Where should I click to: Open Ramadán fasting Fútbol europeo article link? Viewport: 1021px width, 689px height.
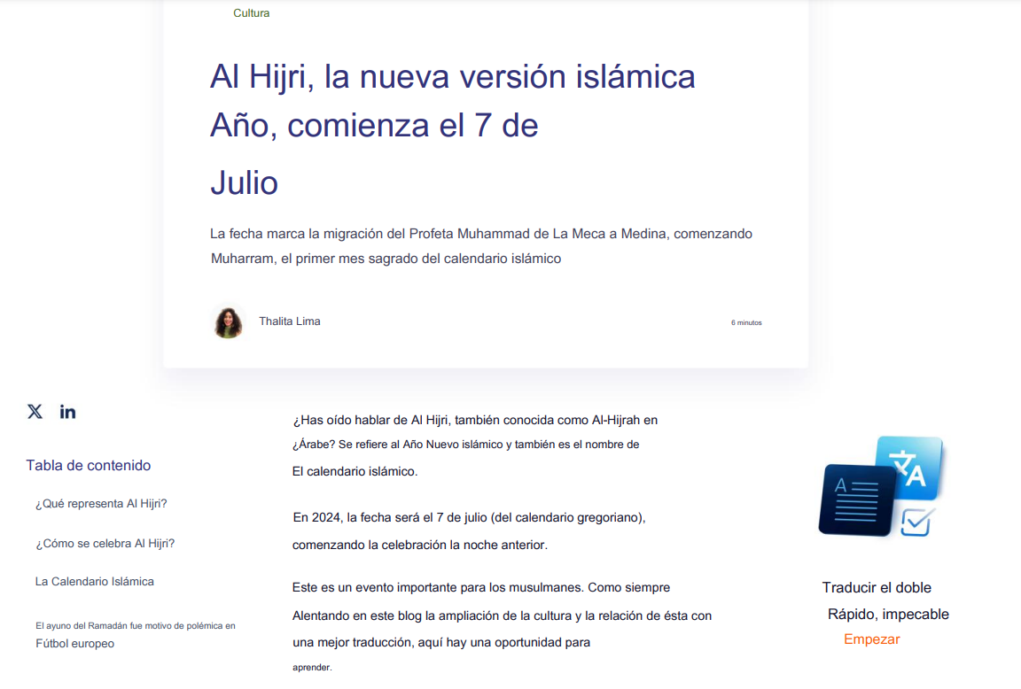click(136, 635)
